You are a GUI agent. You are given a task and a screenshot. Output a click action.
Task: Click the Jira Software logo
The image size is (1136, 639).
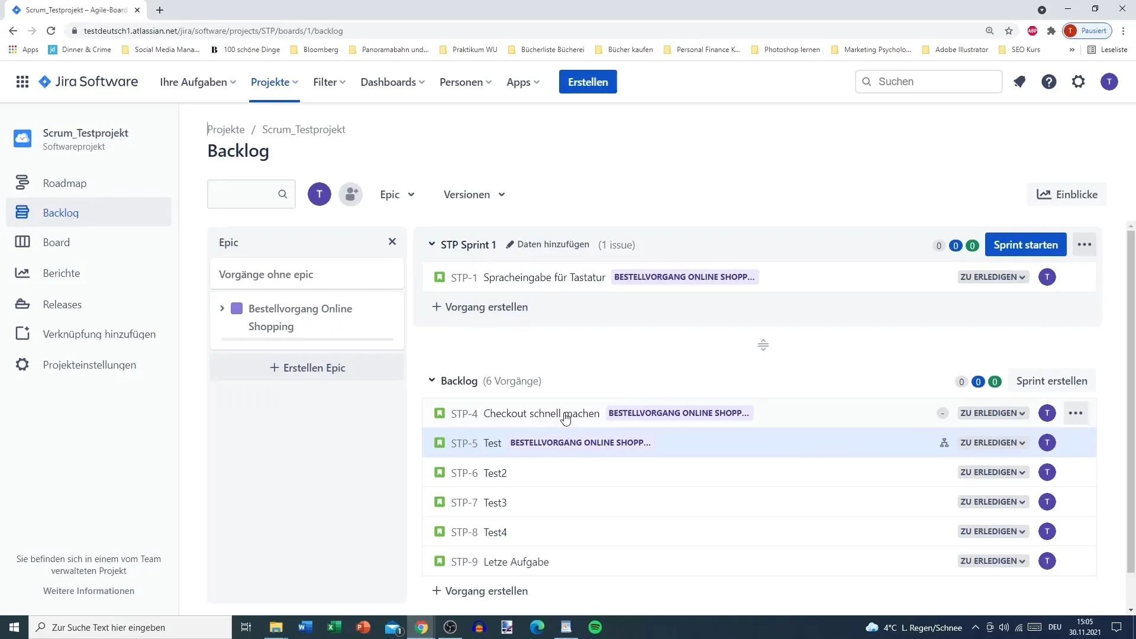pos(88,82)
